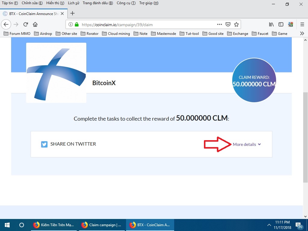Open Masternode bookmark folder
This screenshot has height=231, width=308.
pyautogui.click(x=163, y=34)
